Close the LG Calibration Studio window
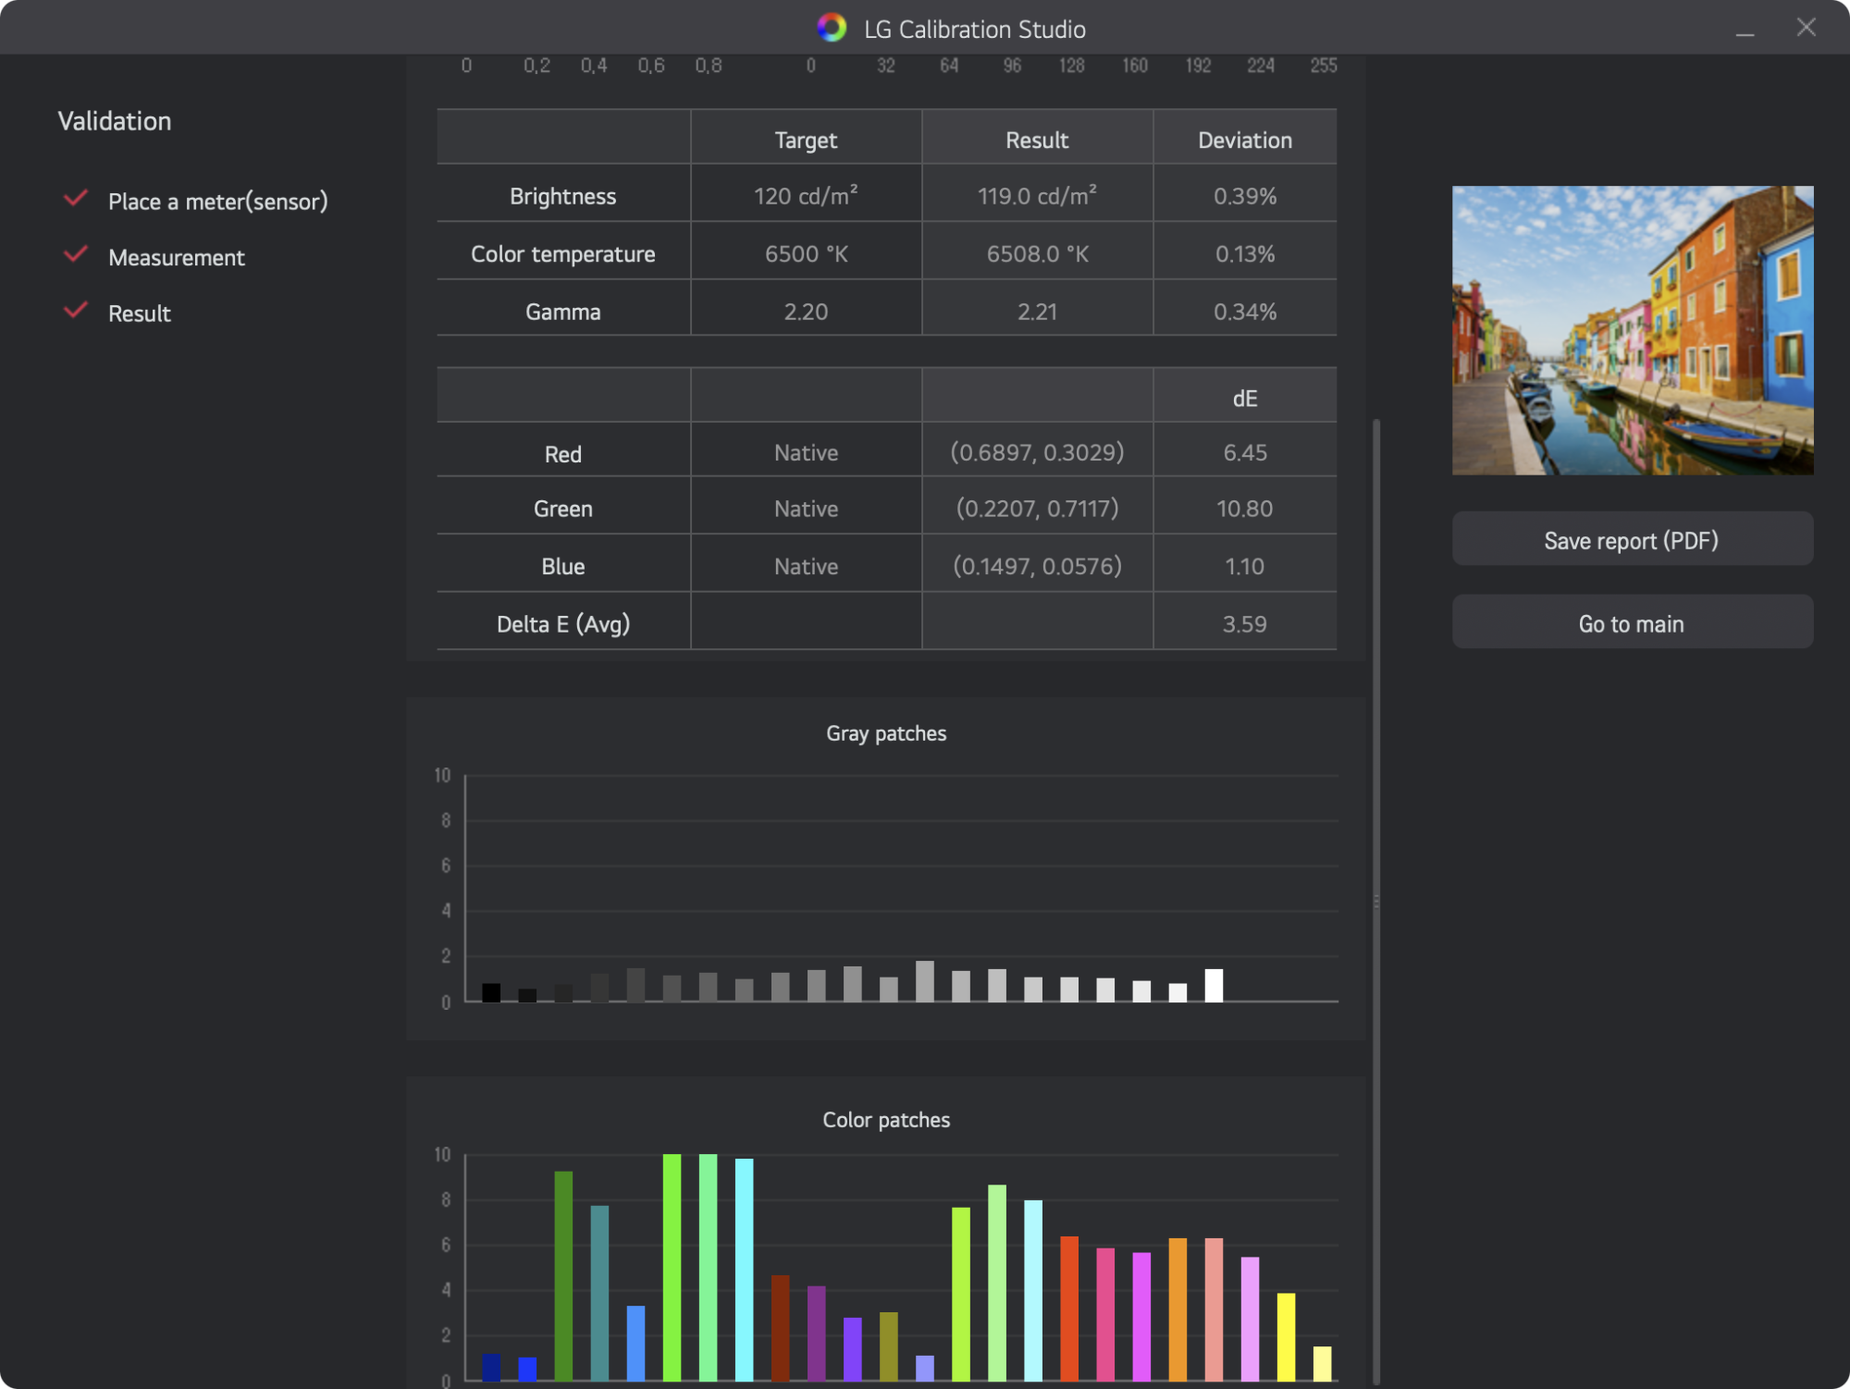The image size is (1850, 1389). point(1806,28)
